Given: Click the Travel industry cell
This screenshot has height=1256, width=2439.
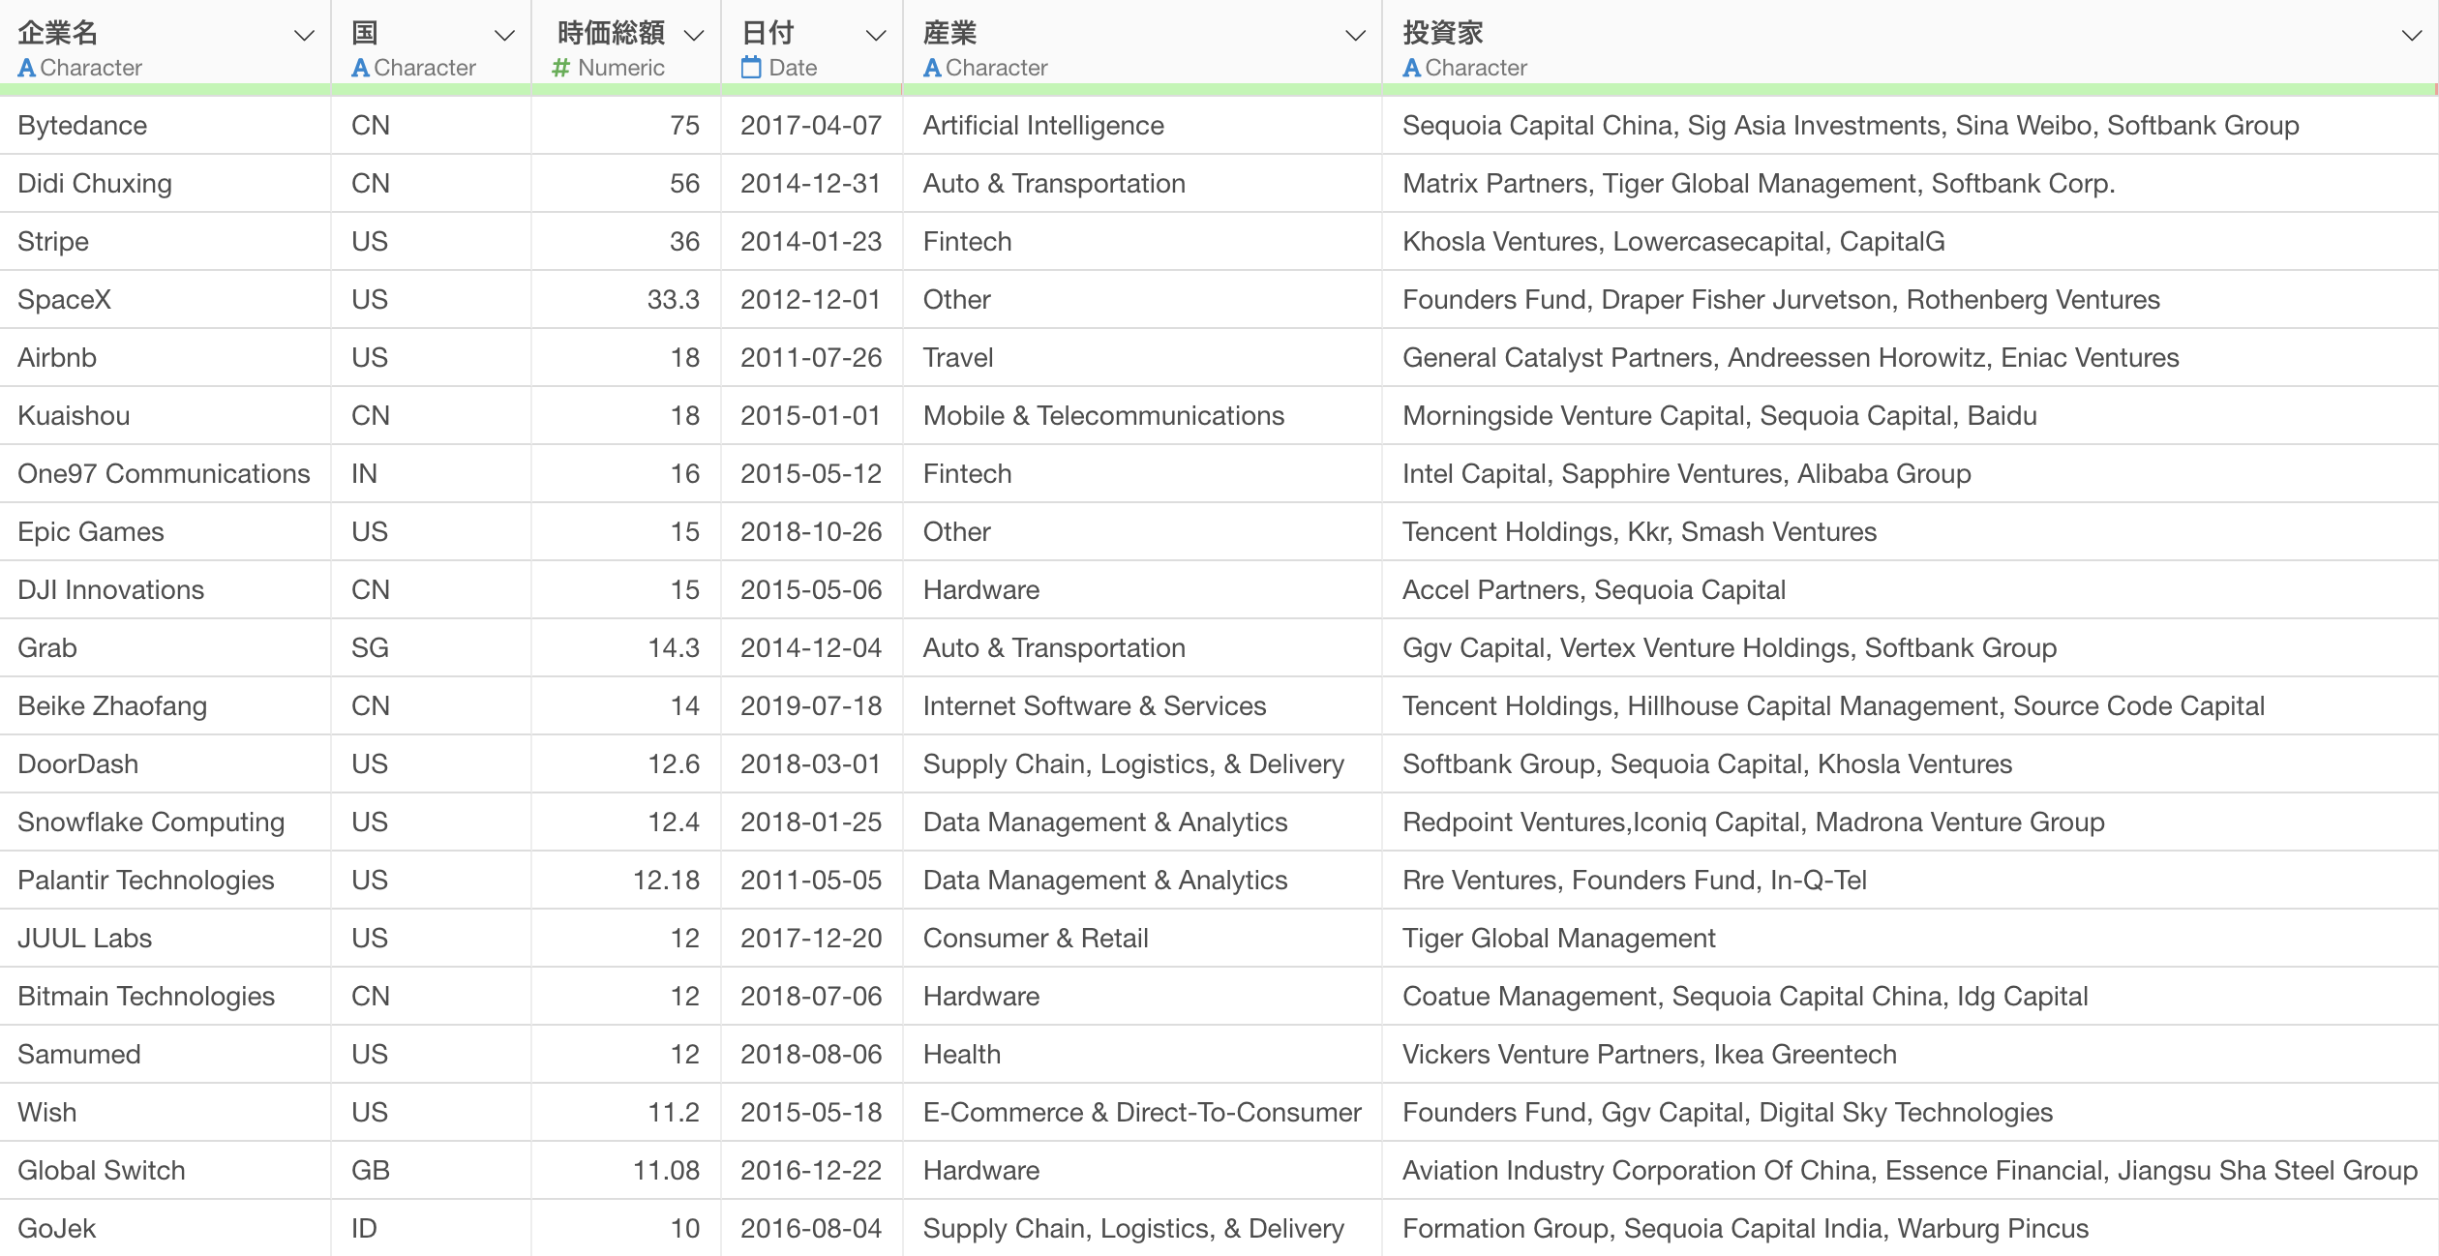Looking at the screenshot, I should tap(1143, 358).
